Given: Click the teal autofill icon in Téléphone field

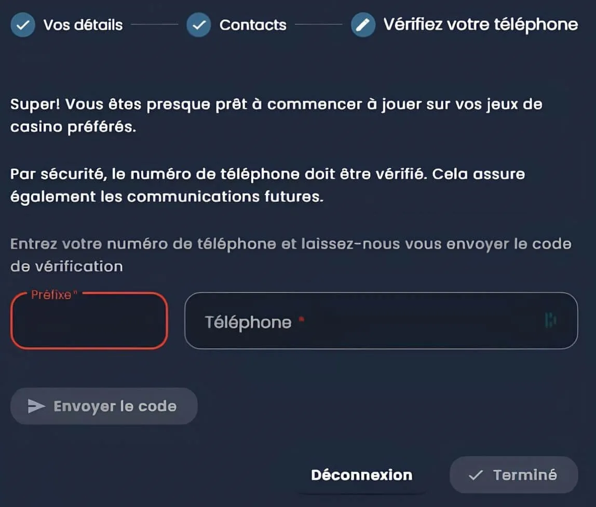Looking at the screenshot, I should (550, 321).
